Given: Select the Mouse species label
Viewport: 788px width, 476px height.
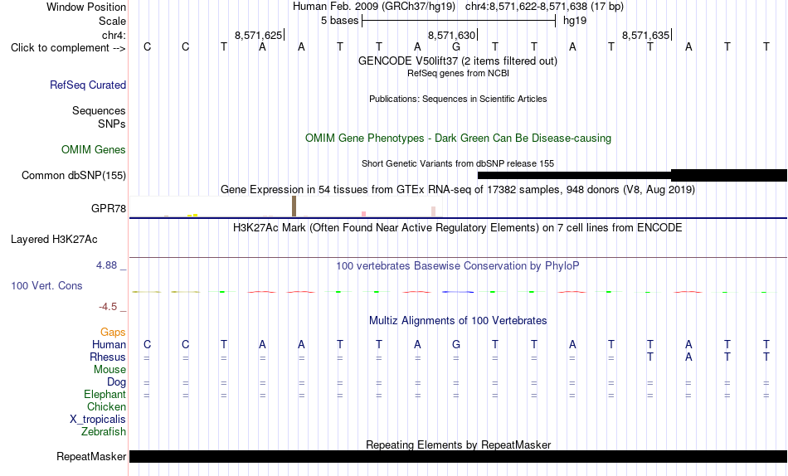Looking at the screenshot, I should point(109,370).
